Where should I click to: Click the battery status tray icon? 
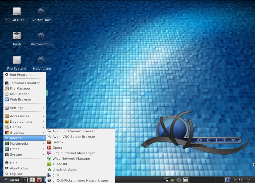pos(172,180)
